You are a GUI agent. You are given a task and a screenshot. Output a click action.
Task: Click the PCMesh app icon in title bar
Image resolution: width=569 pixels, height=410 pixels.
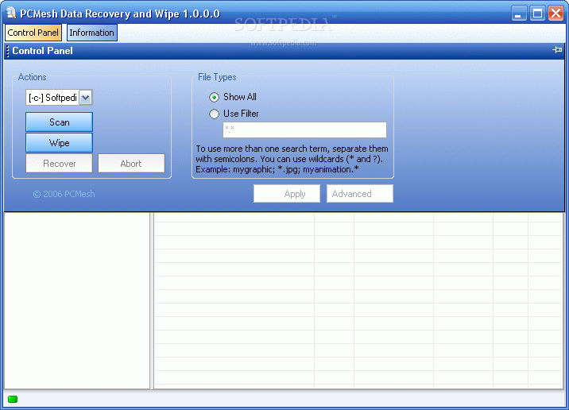(x=11, y=13)
